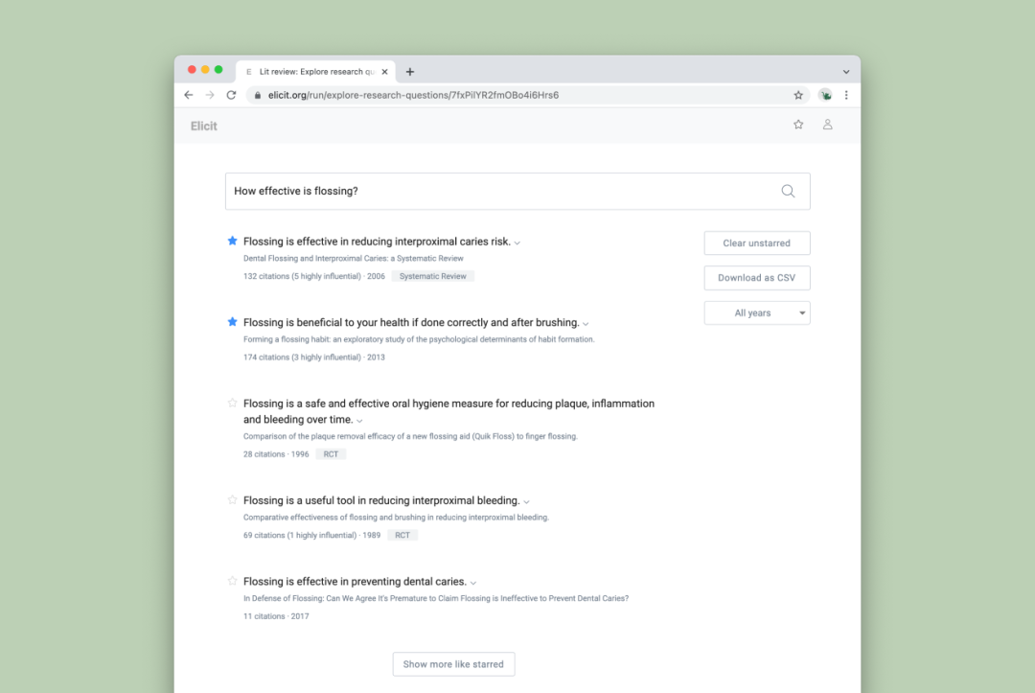This screenshot has height=693, width=1035.
Task: Unstar the interproximal caries risk result
Action: point(232,241)
